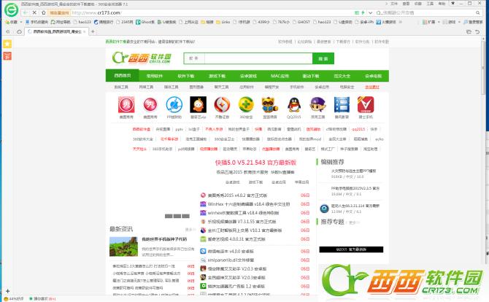Click the red qq2015 tag link

358,129
